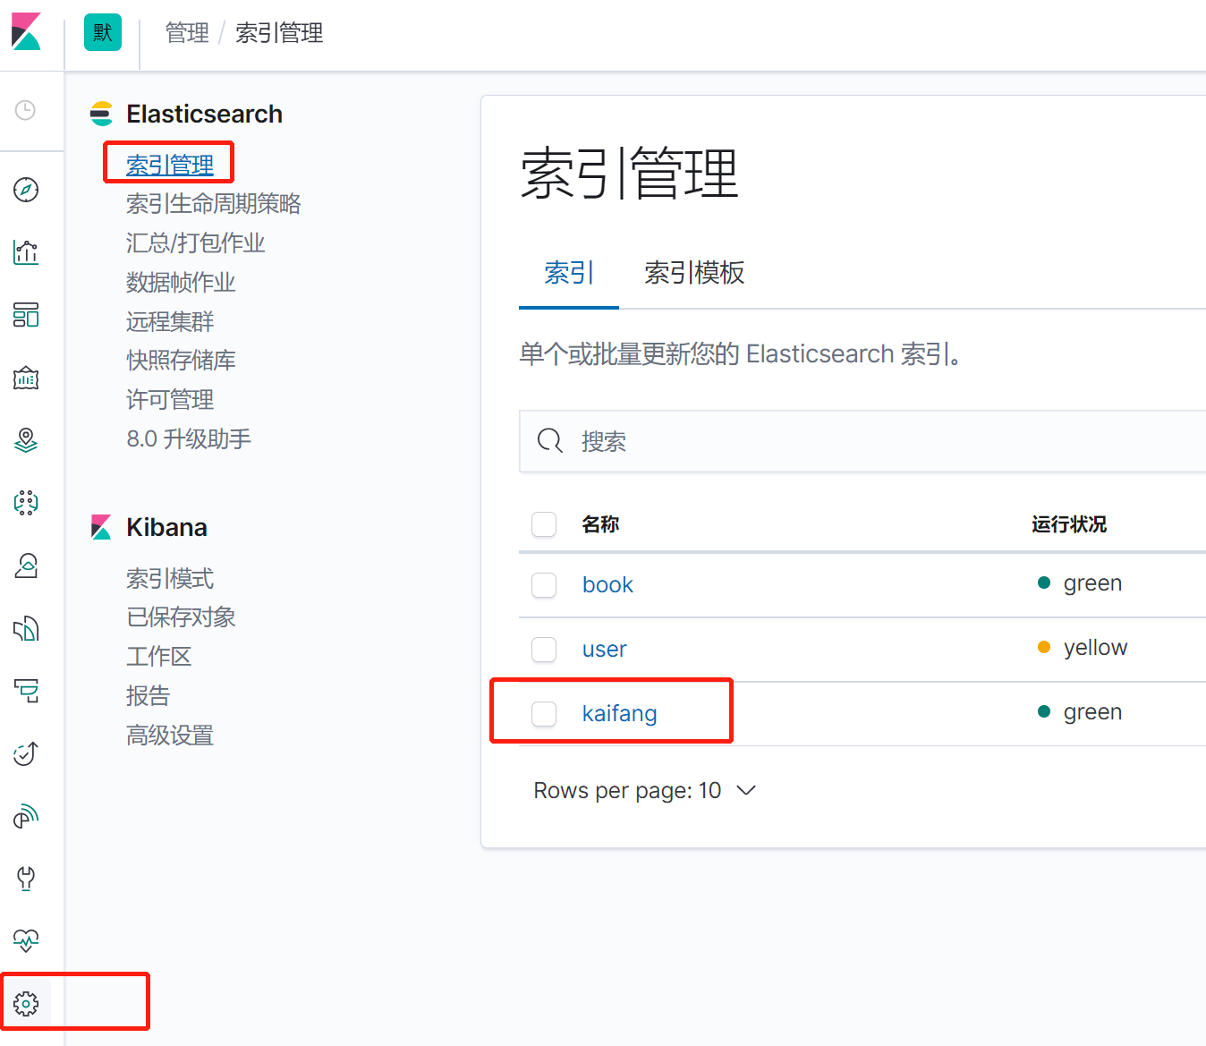Open the Stack Monitoring heartbeat icon
The width and height of the screenshot is (1206, 1046).
pyautogui.click(x=26, y=940)
